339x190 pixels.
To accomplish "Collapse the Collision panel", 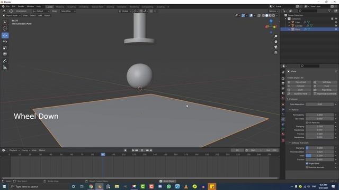I will (288, 99).
